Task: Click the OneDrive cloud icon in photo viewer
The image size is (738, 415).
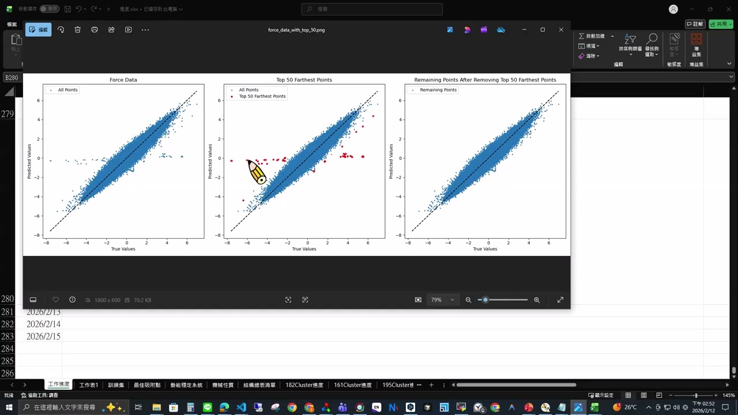Action: pos(501,29)
